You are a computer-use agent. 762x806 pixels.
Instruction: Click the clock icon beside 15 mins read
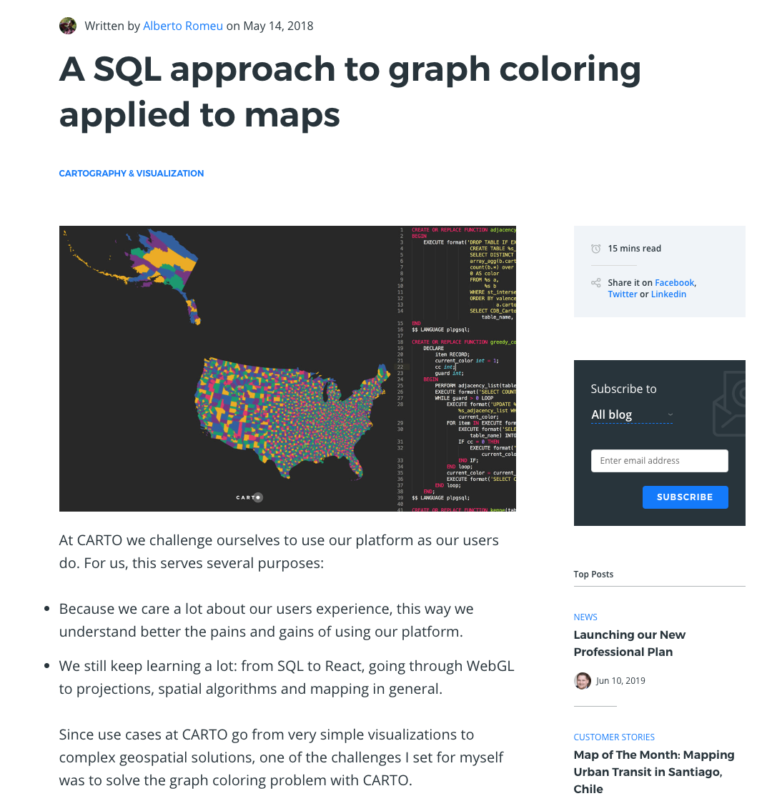(x=596, y=249)
